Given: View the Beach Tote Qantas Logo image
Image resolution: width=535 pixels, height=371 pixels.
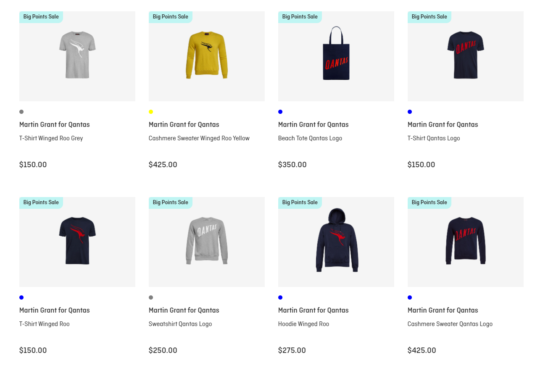Looking at the screenshot, I should point(336,55).
